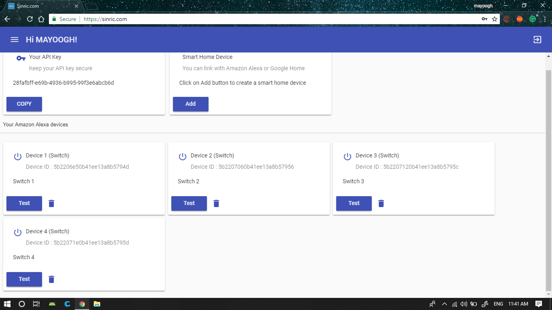552x310 pixels.
Task: Delete Device 4 using trash icon
Action: [51, 279]
